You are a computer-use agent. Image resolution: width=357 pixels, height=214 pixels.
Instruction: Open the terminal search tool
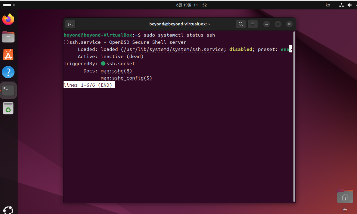coord(241,24)
